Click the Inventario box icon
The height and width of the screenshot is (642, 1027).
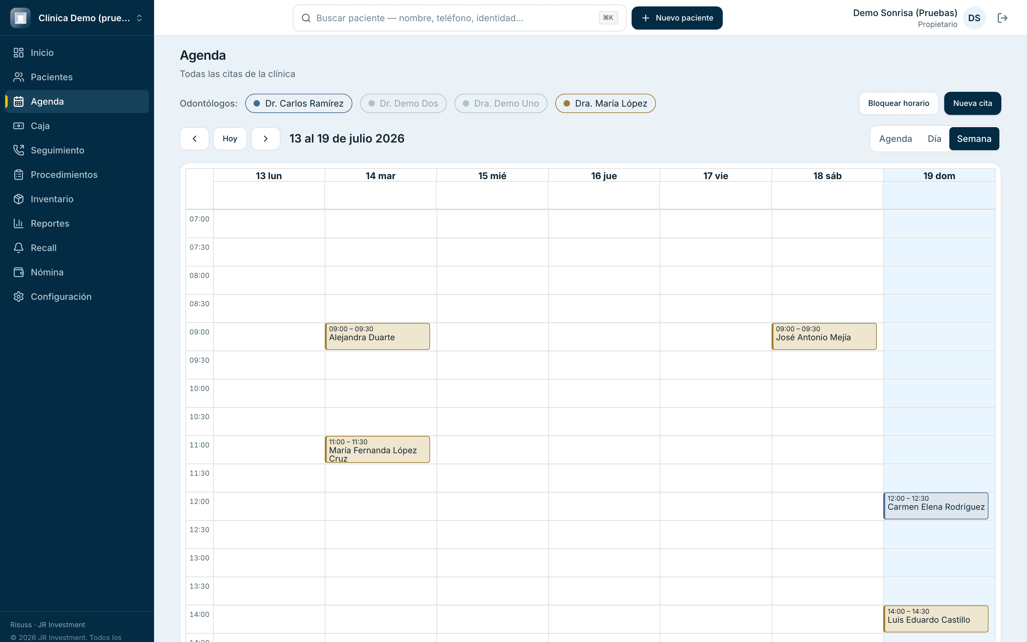[x=18, y=199]
